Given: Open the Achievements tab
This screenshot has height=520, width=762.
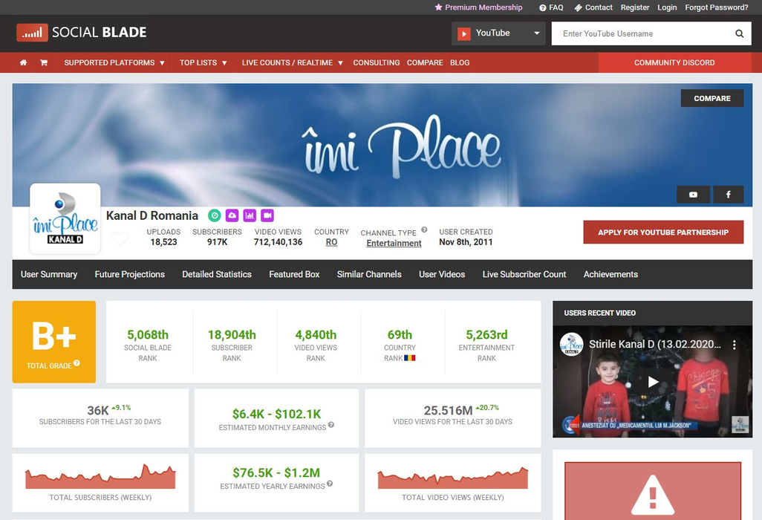Looking at the screenshot, I should [611, 274].
